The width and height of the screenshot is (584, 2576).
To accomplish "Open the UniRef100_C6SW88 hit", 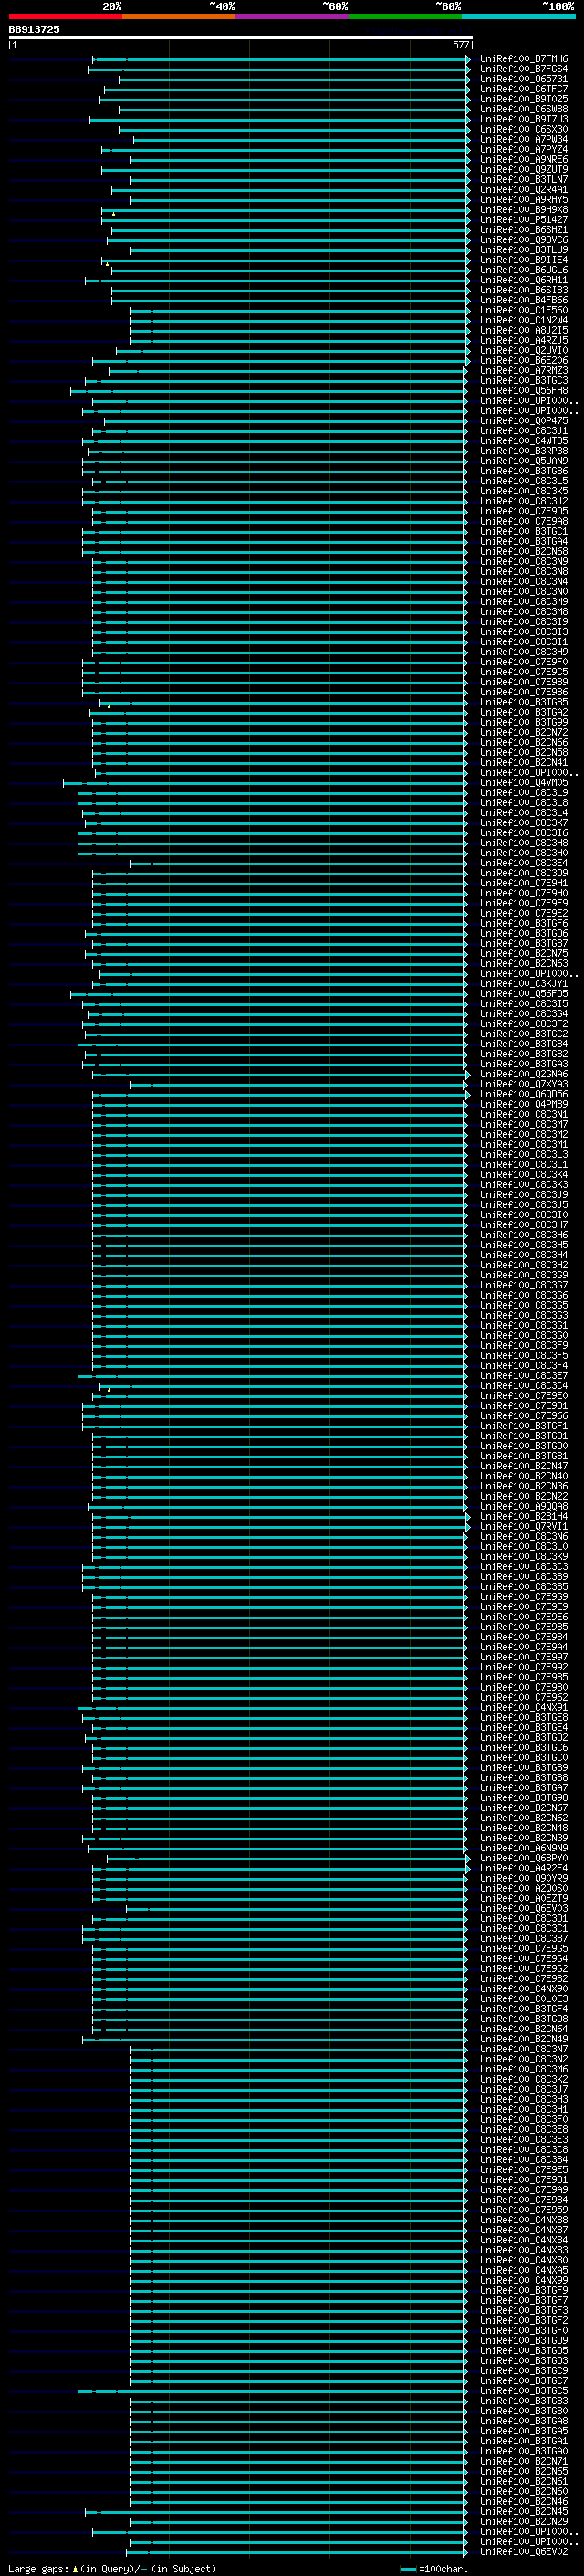I will click(524, 109).
